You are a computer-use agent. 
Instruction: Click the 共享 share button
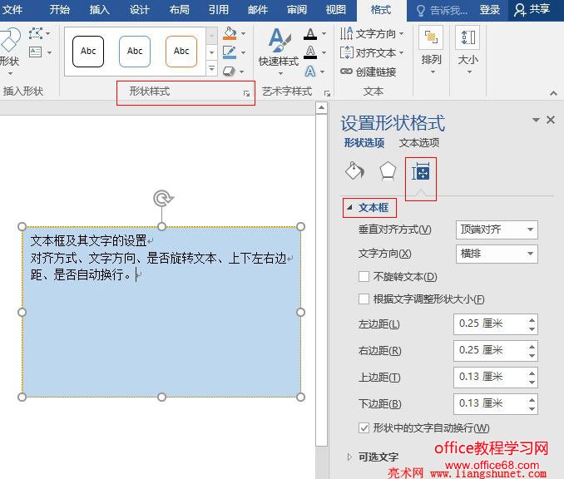pos(532,10)
